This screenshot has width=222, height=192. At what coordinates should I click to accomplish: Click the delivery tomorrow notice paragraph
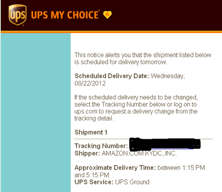pos(143,59)
